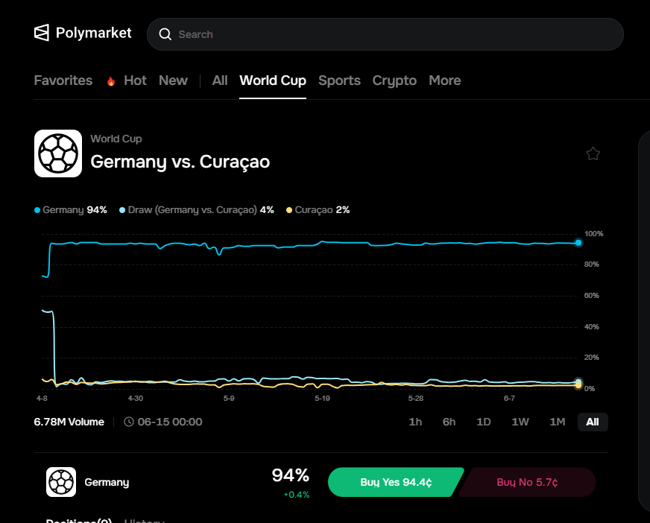
Task: Favorite this market with the star icon
Action: click(x=593, y=153)
